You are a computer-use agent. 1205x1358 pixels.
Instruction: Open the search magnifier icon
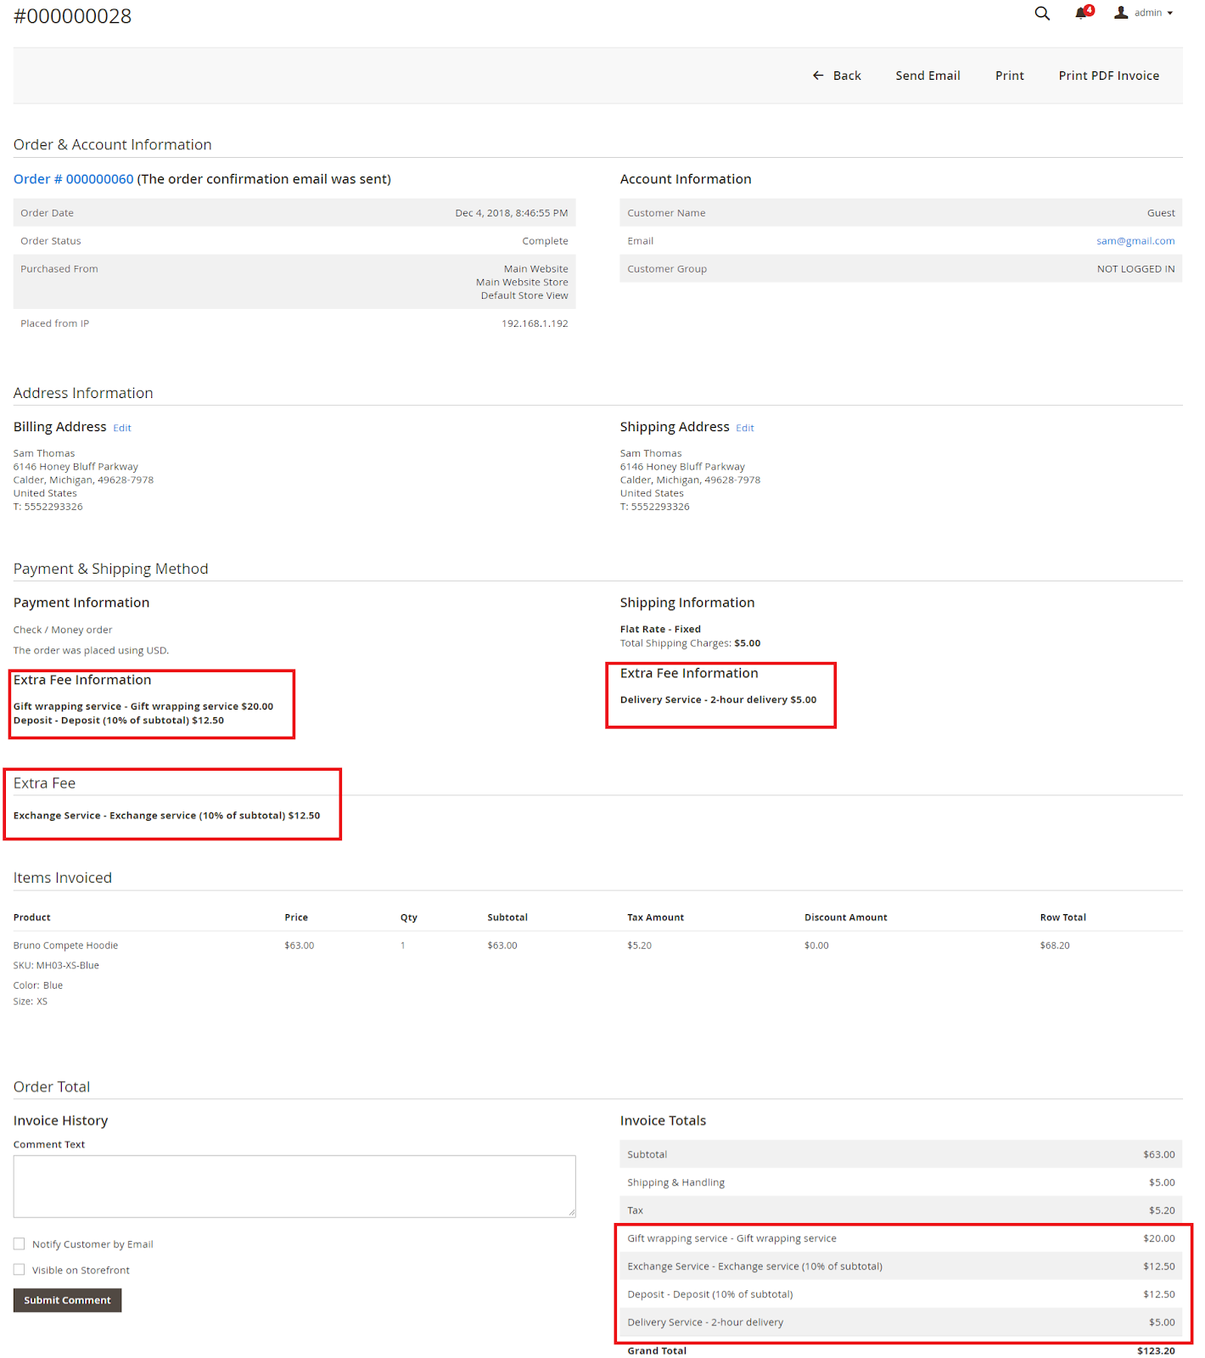point(1042,14)
